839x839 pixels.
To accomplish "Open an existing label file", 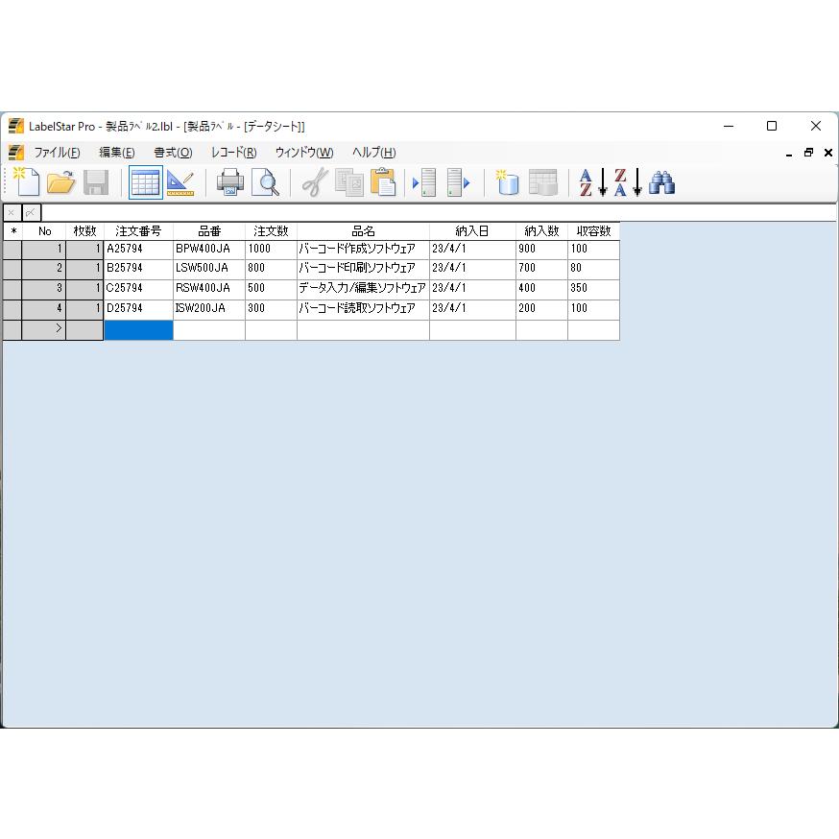I will point(61,182).
